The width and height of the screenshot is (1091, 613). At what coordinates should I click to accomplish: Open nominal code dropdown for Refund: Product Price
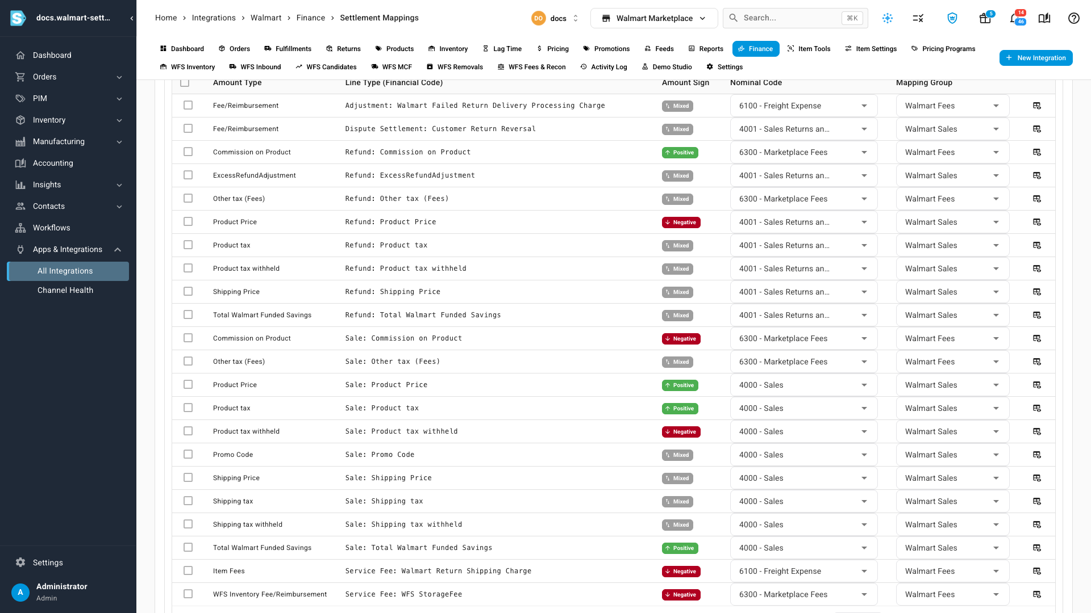coord(803,222)
